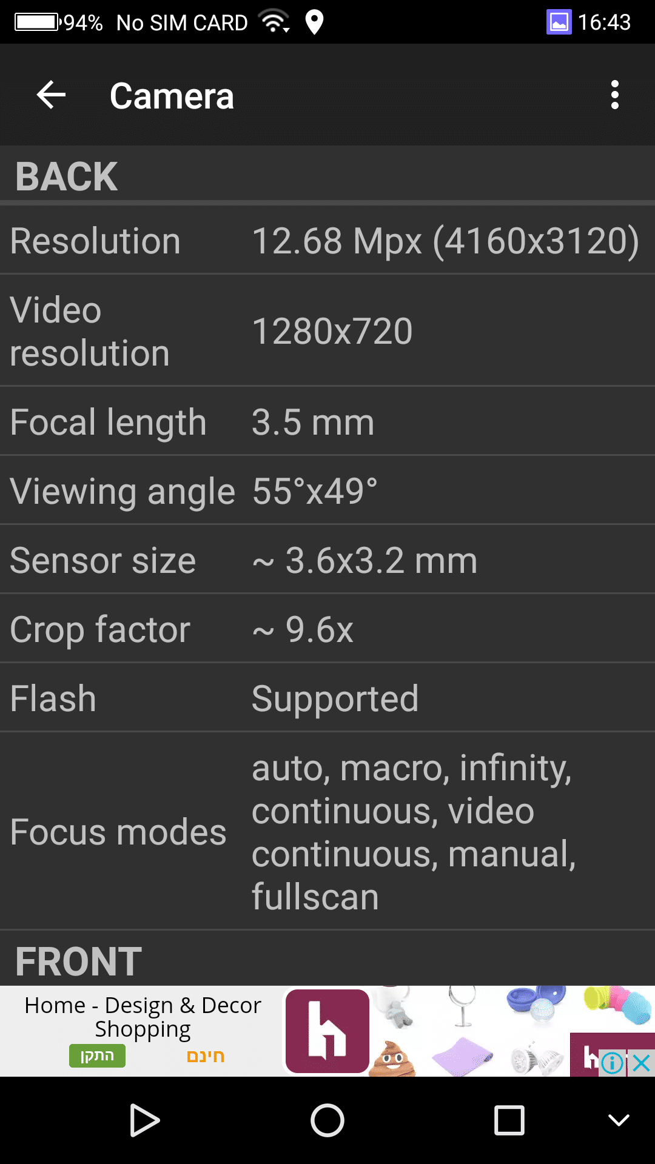
Task: Open Home - Design & Decor Shopping ad link
Action: pos(143,1017)
